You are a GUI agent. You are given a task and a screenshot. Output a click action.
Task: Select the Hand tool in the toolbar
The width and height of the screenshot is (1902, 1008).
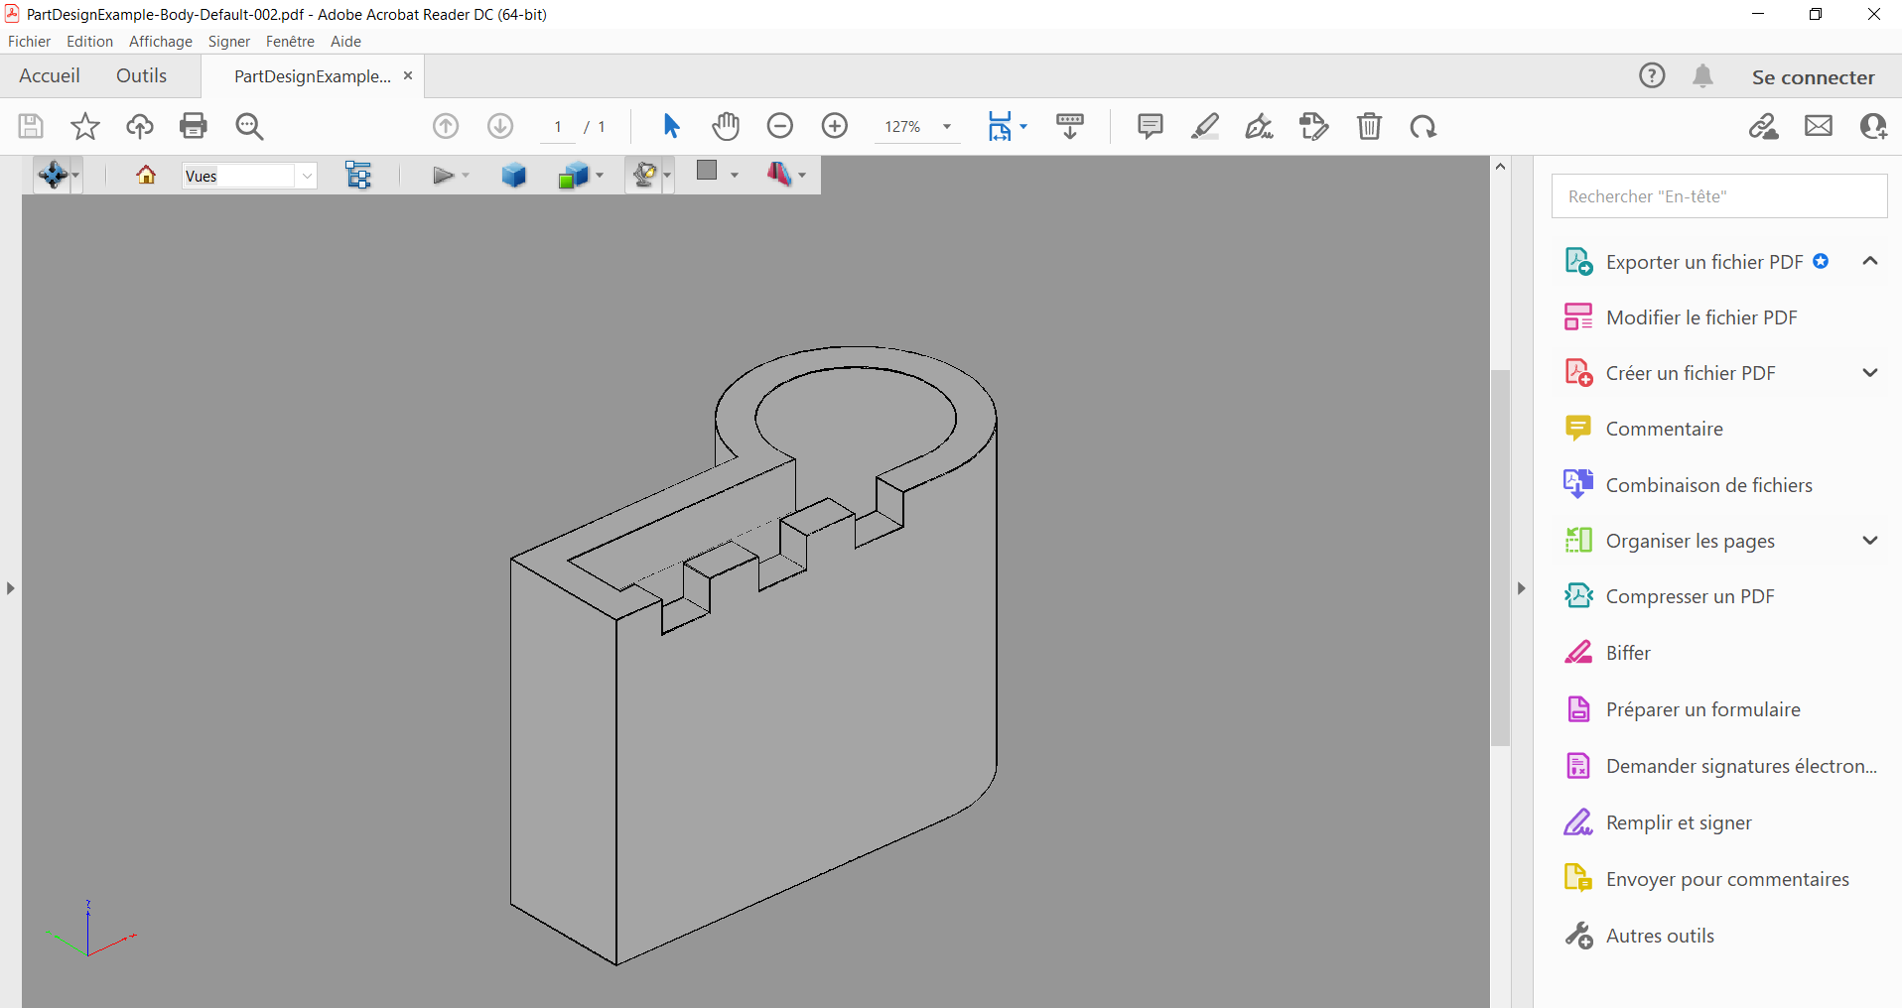point(726,126)
